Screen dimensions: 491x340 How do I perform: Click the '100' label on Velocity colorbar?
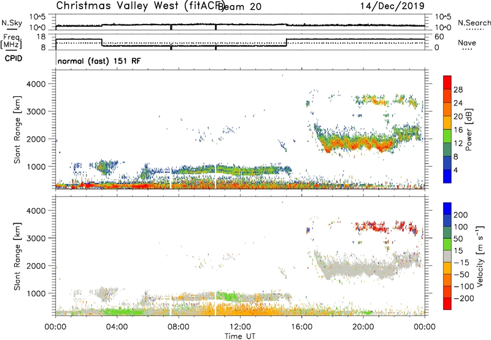461,227
